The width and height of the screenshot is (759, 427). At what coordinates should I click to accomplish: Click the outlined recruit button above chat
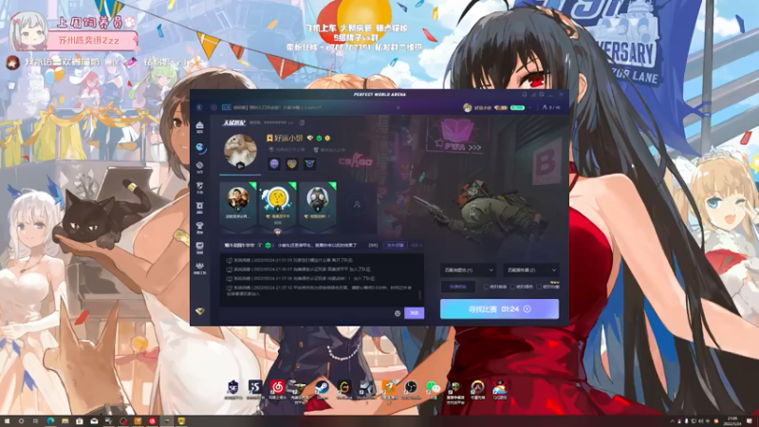pos(396,246)
